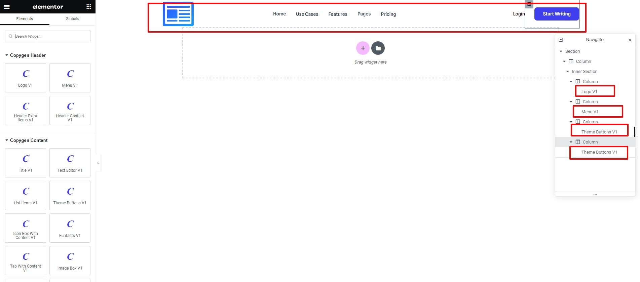Toggle expand-all icon in Navigator header
The width and height of the screenshot is (640, 282).
click(x=561, y=40)
